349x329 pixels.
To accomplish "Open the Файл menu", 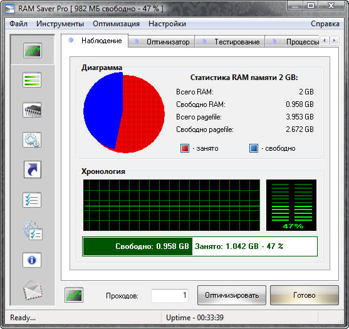I will [18, 24].
